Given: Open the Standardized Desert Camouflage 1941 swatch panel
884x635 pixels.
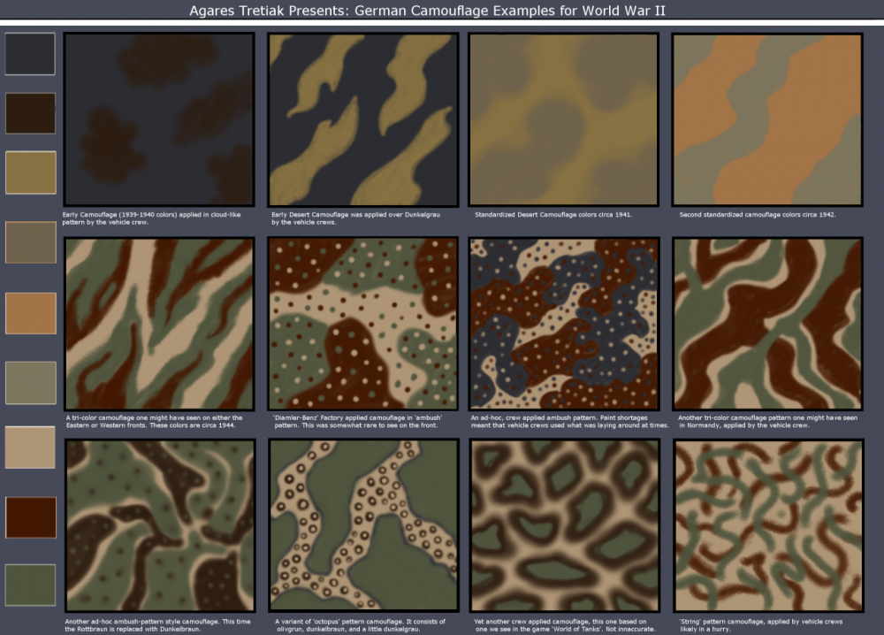Looking at the screenshot, I should click(566, 119).
